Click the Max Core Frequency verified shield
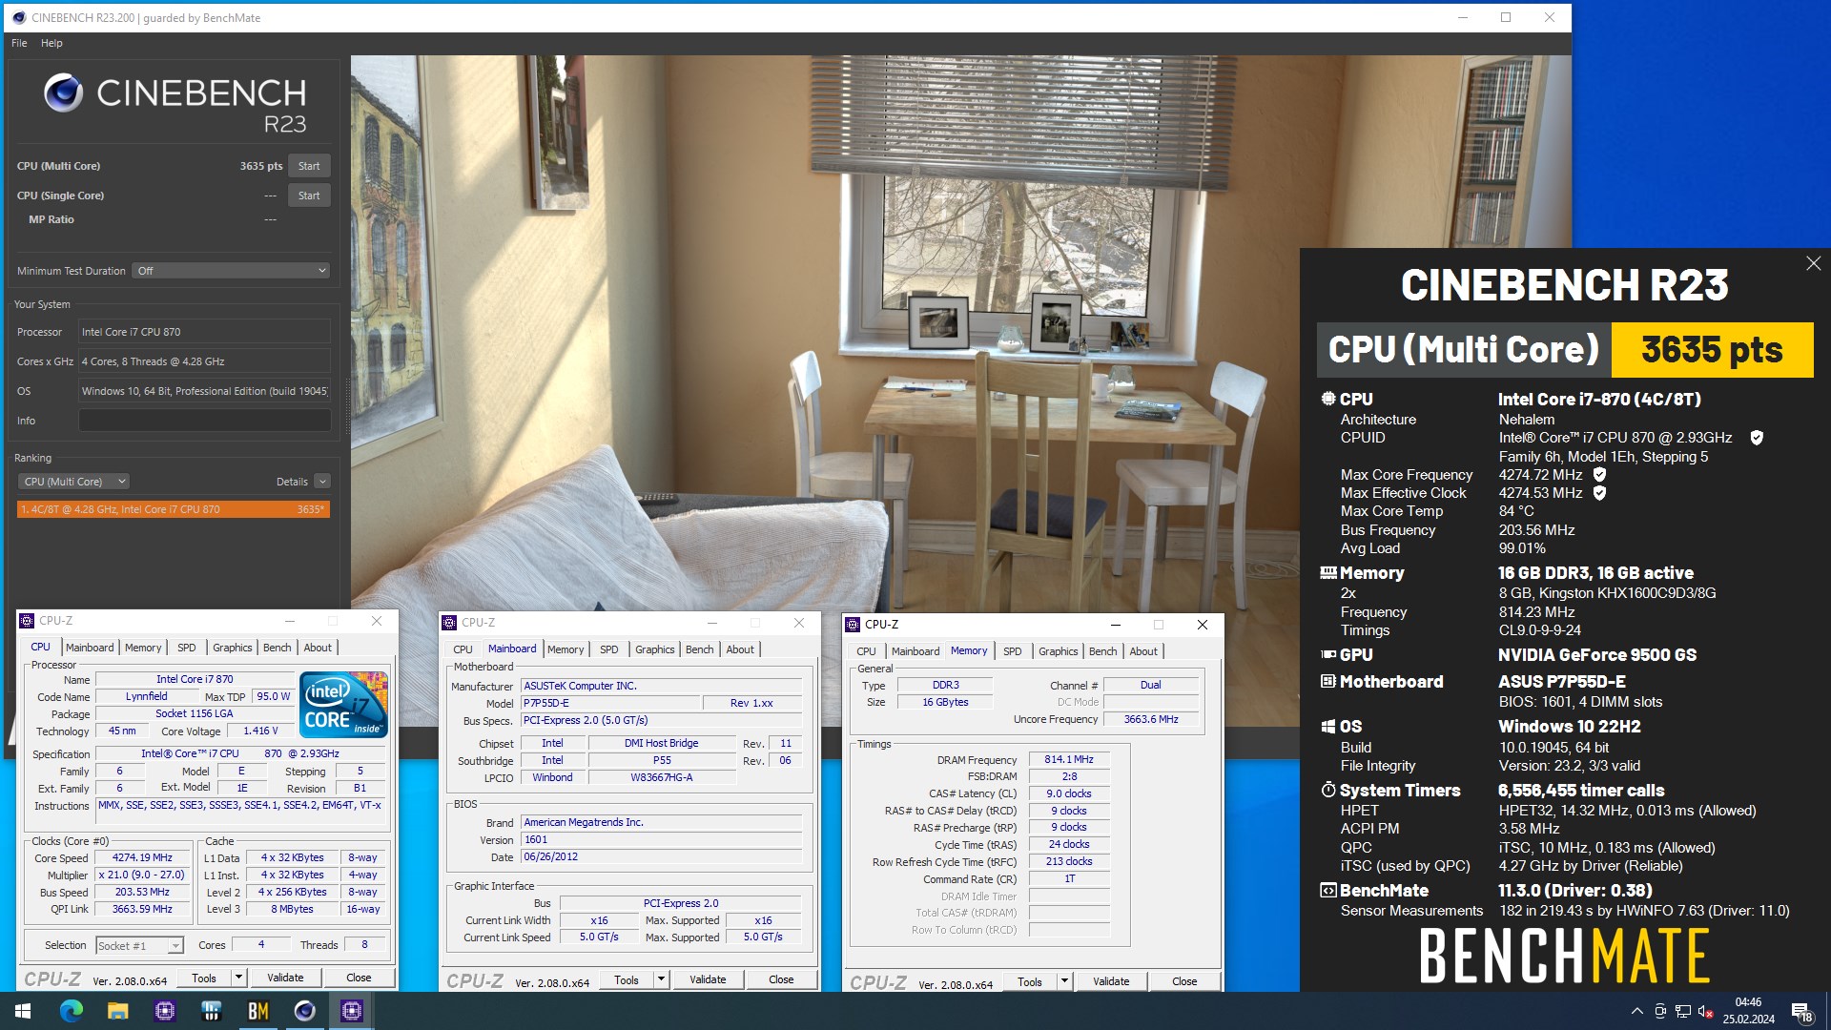The image size is (1831, 1030). tap(1600, 475)
